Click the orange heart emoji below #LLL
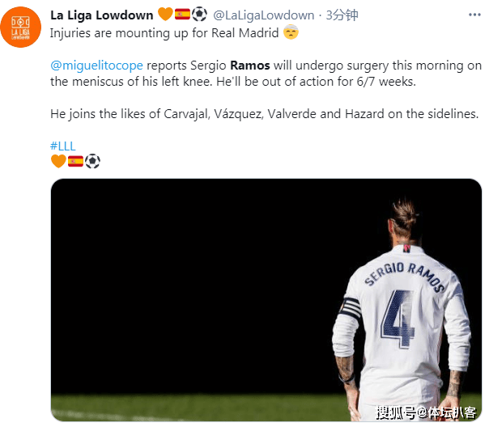Viewport: 489px width, 427px height. coord(58,161)
